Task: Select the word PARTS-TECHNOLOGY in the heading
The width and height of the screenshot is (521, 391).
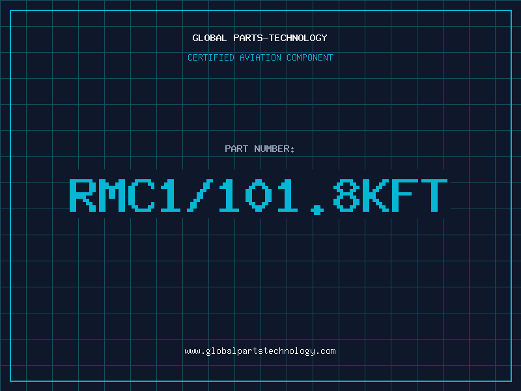Action: pos(281,38)
